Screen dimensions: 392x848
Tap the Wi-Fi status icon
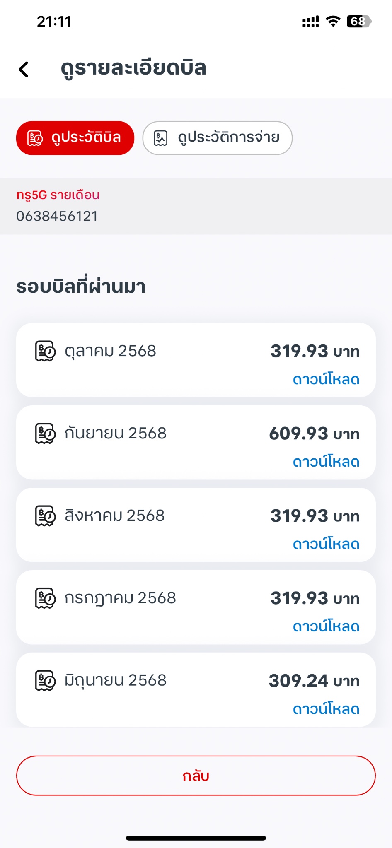coord(333,21)
